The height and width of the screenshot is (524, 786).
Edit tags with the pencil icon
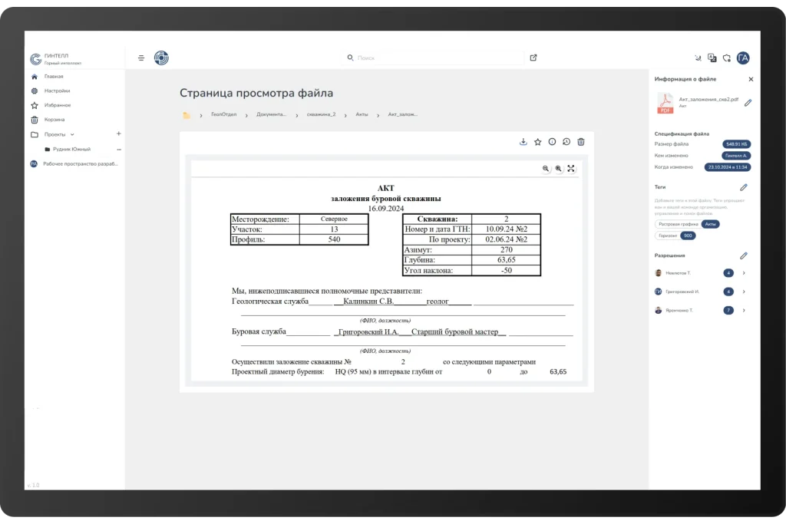tap(743, 186)
